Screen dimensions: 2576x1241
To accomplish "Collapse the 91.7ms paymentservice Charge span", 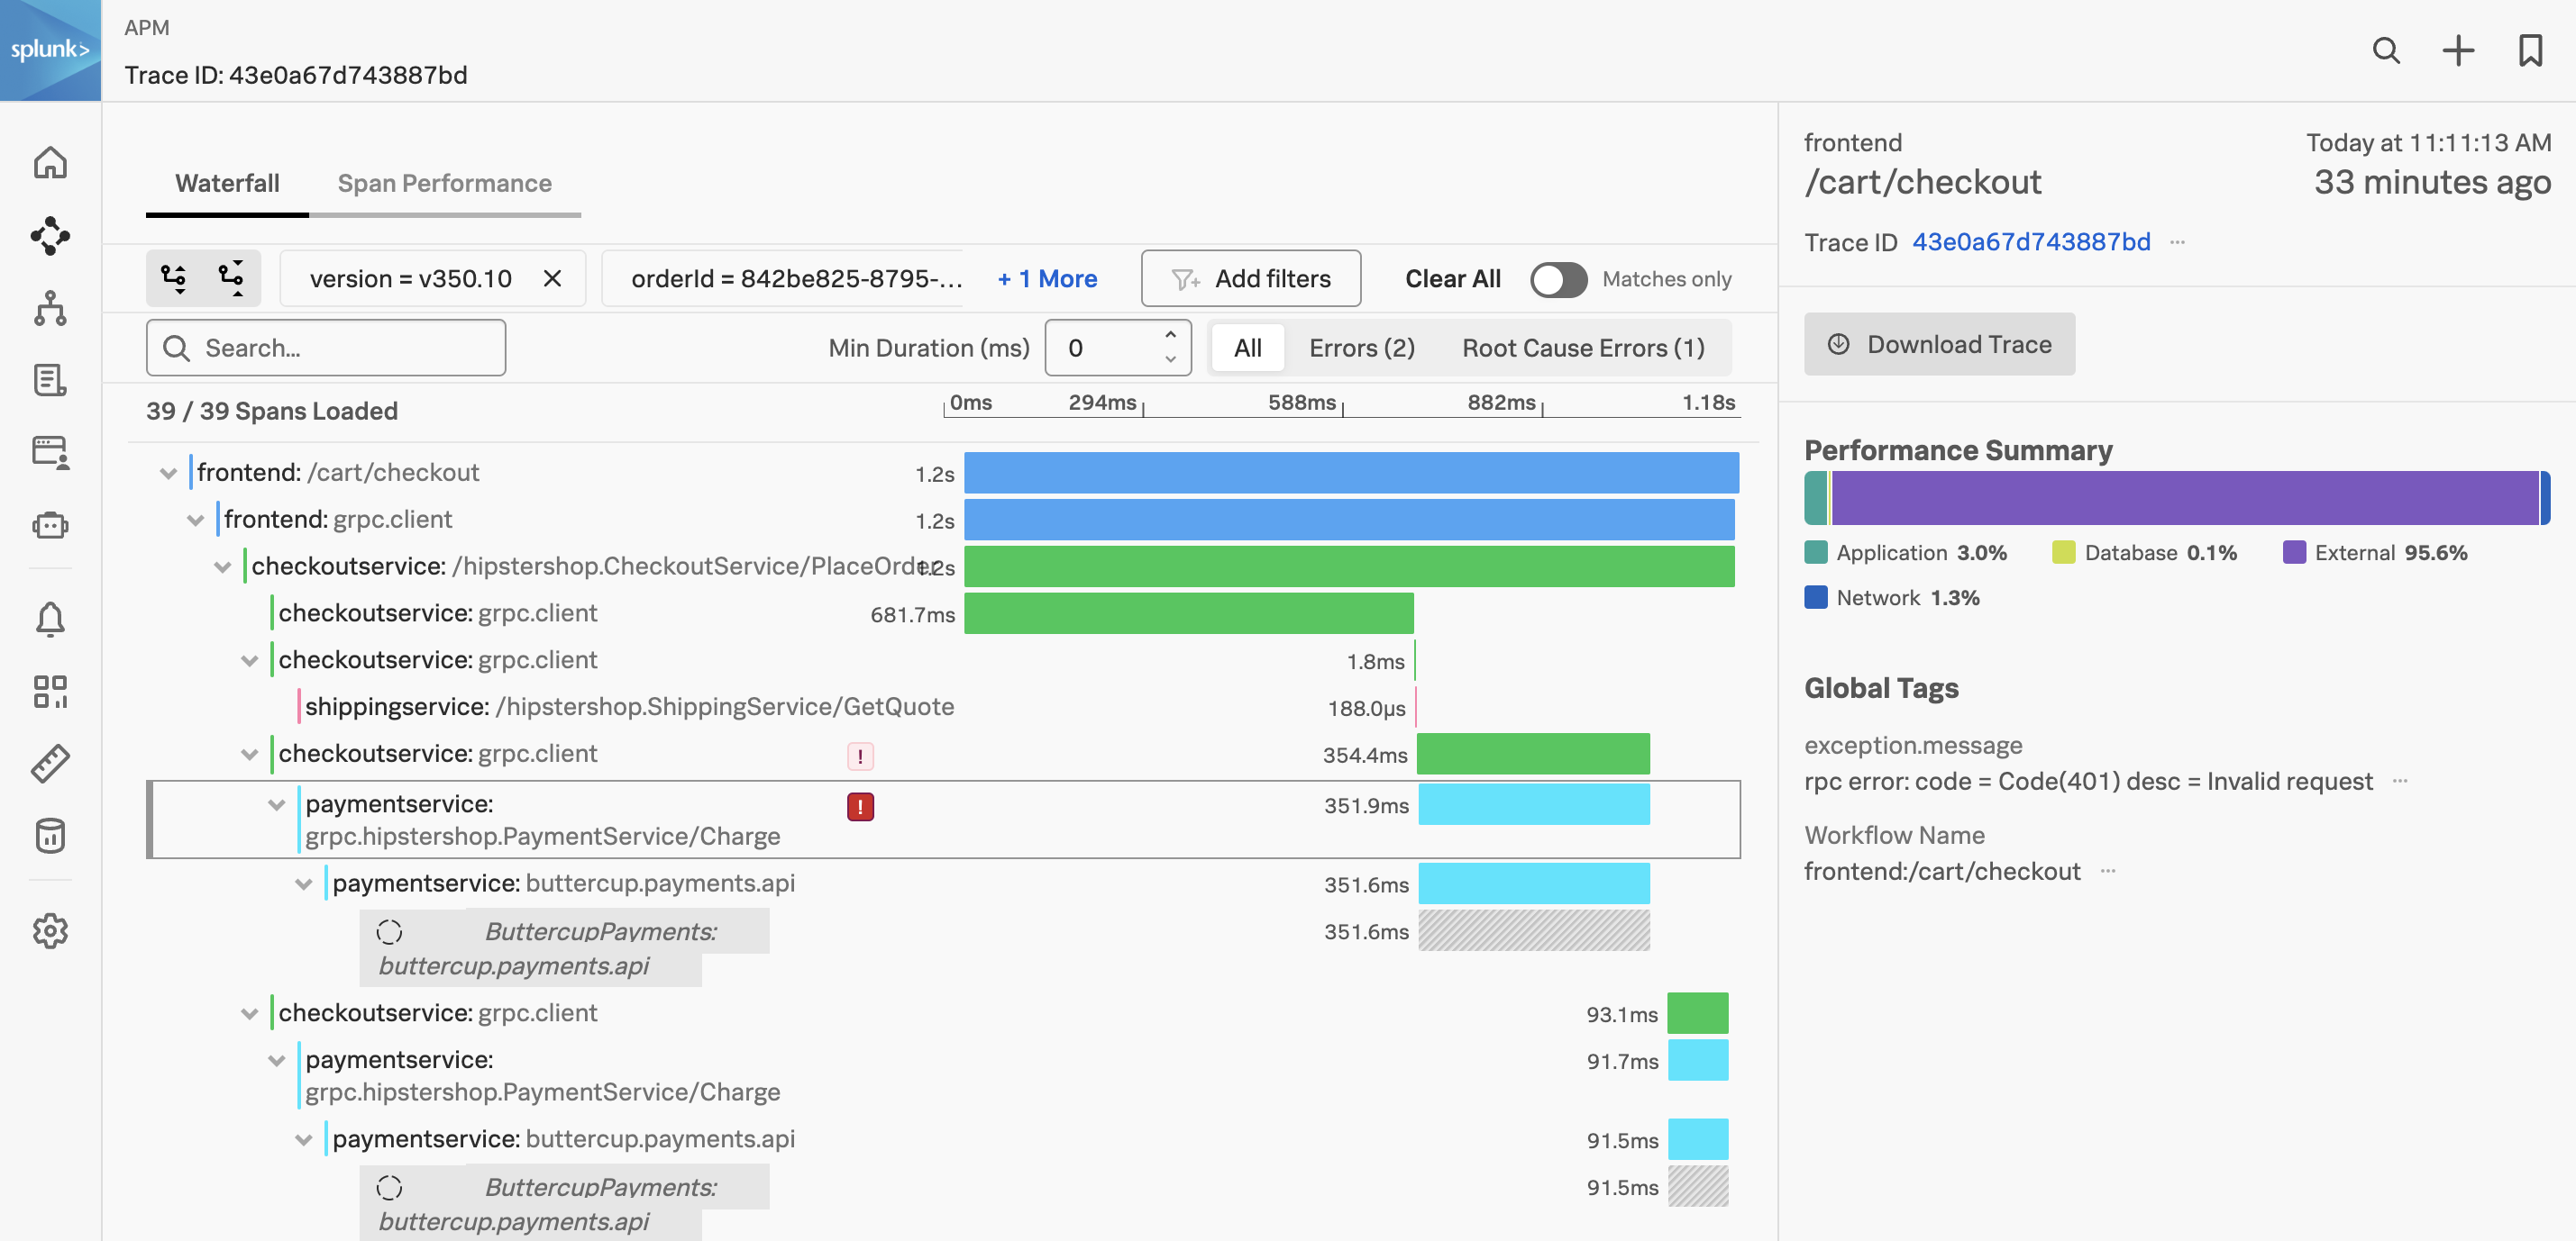I will tap(276, 1060).
